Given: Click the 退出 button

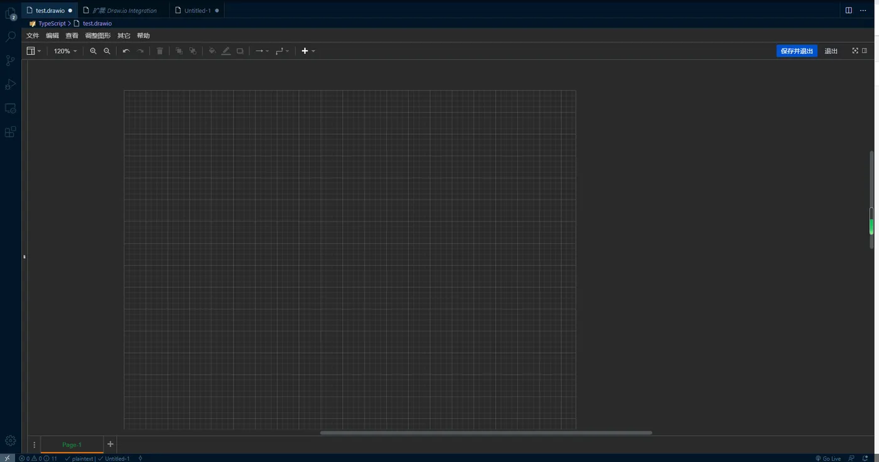Looking at the screenshot, I should (831, 51).
